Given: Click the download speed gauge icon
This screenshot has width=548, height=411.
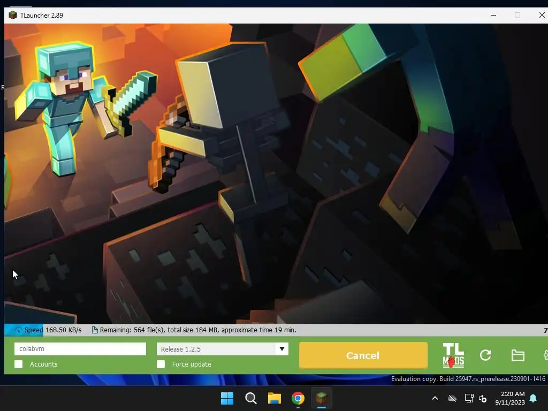Looking at the screenshot, I should [x=18, y=330].
